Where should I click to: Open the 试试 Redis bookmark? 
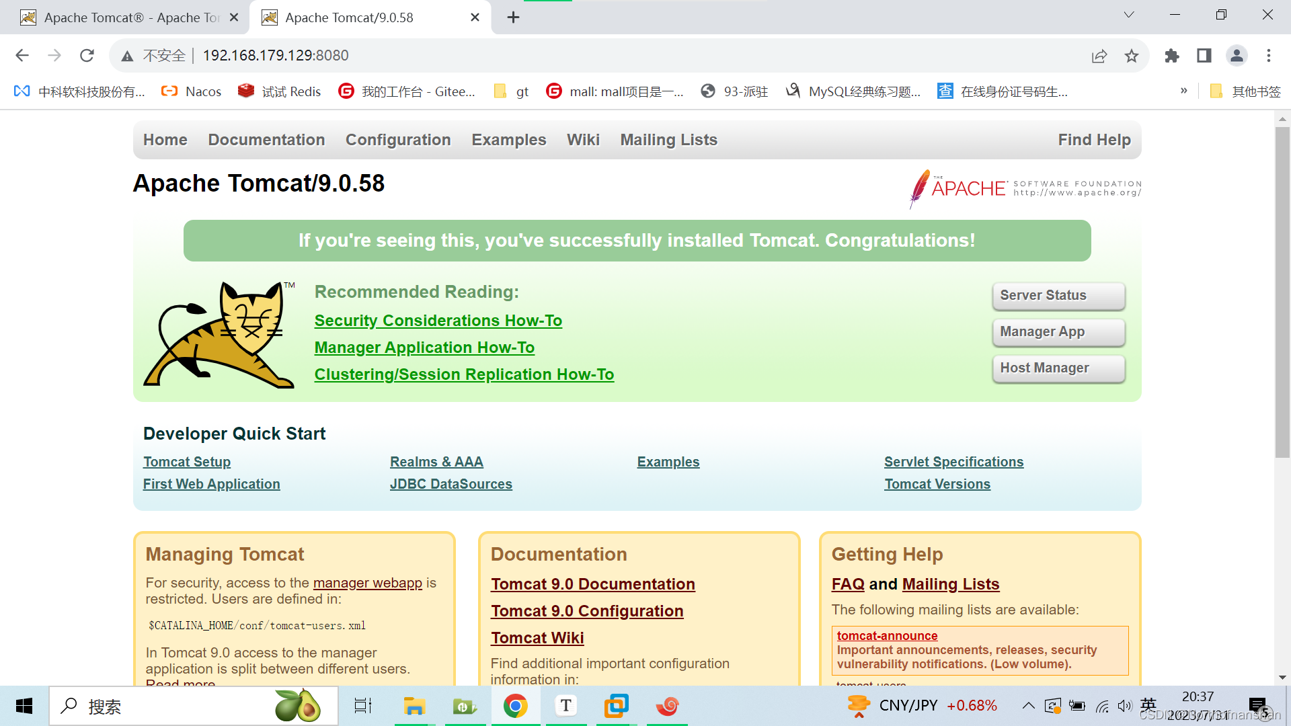pyautogui.click(x=279, y=91)
